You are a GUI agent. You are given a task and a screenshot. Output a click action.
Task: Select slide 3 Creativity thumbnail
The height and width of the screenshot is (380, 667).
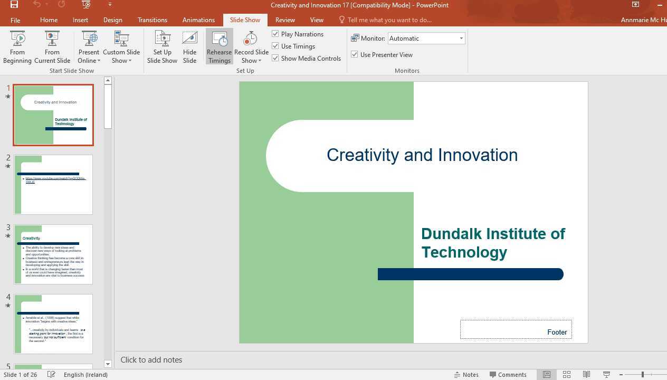[x=53, y=254]
